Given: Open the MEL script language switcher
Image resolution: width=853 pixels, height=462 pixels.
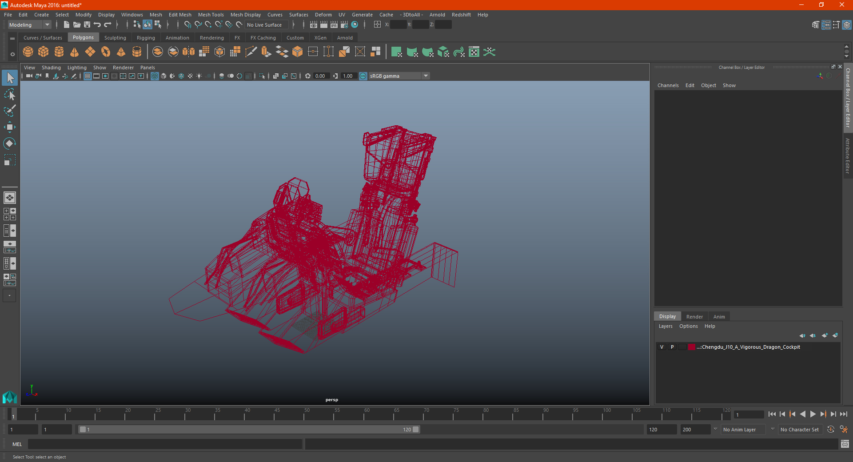Looking at the screenshot, I should 17,444.
